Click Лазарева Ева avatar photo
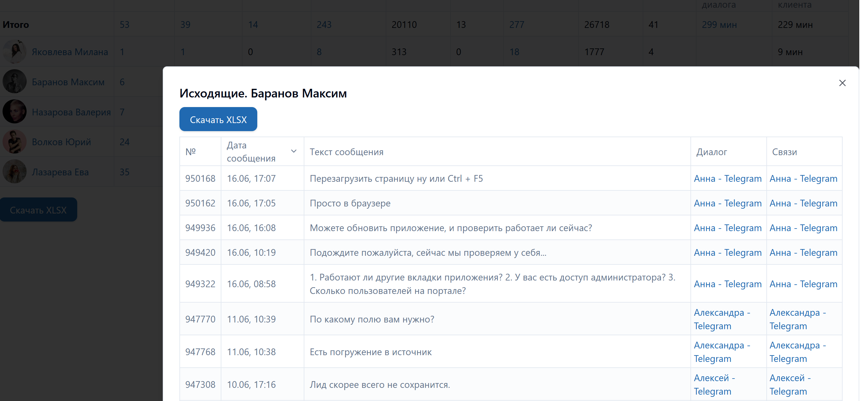866x401 pixels. (x=14, y=171)
